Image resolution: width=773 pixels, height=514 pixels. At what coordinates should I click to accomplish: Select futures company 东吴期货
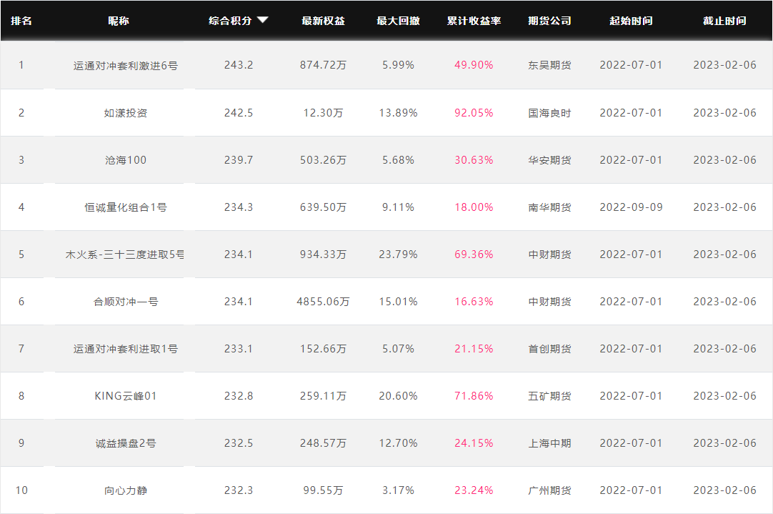(x=549, y=65)
